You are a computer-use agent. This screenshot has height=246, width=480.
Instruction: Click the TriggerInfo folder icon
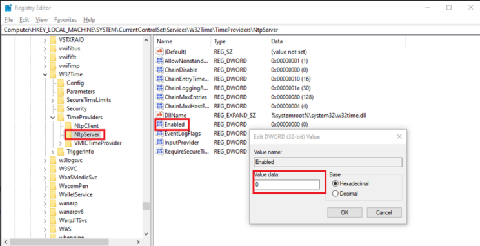click(61, 152)
